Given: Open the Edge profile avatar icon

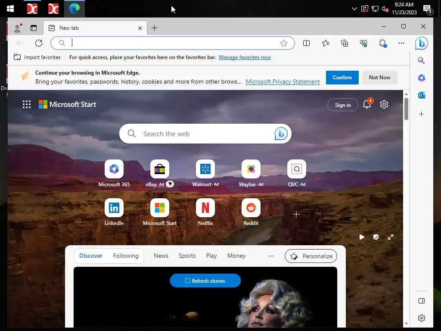Looking at the screenshot, I should click(18, 28).
